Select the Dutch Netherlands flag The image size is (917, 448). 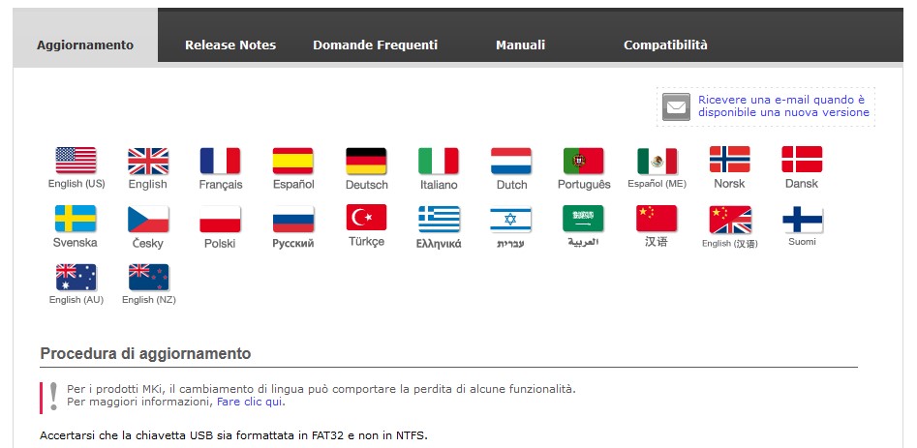coord(511,162)
